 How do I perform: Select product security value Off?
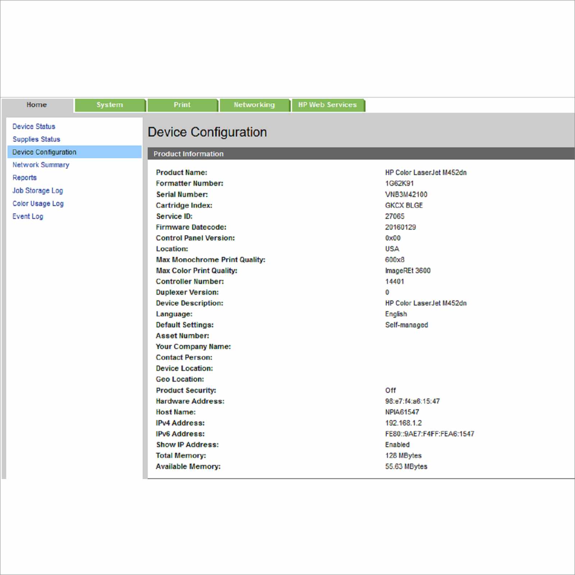click(390, 390)
